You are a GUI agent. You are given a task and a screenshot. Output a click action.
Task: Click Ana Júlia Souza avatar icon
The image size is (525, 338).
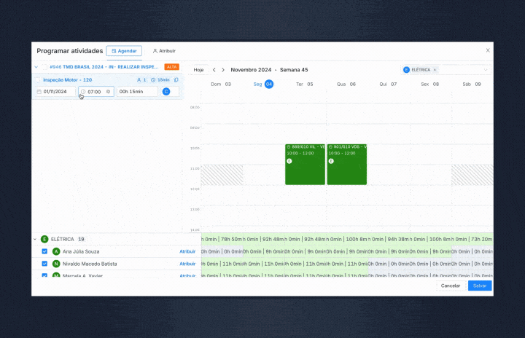(x=56, y=251)
